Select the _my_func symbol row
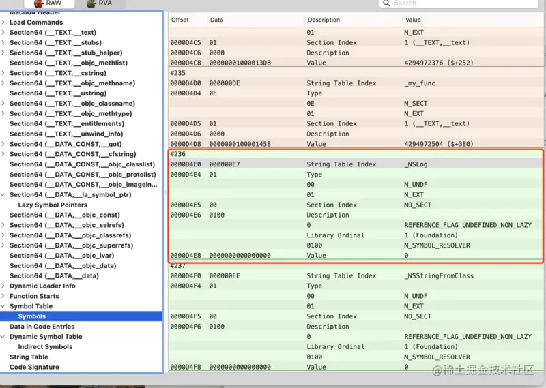 coord(356,83)
